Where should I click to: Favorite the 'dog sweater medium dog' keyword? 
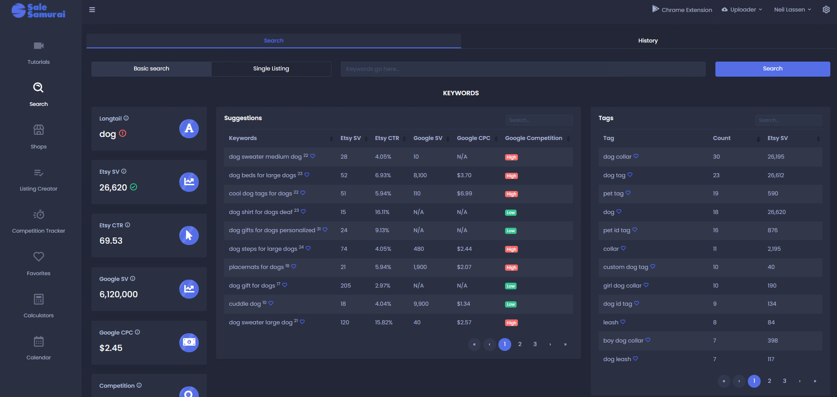[312, 156]
